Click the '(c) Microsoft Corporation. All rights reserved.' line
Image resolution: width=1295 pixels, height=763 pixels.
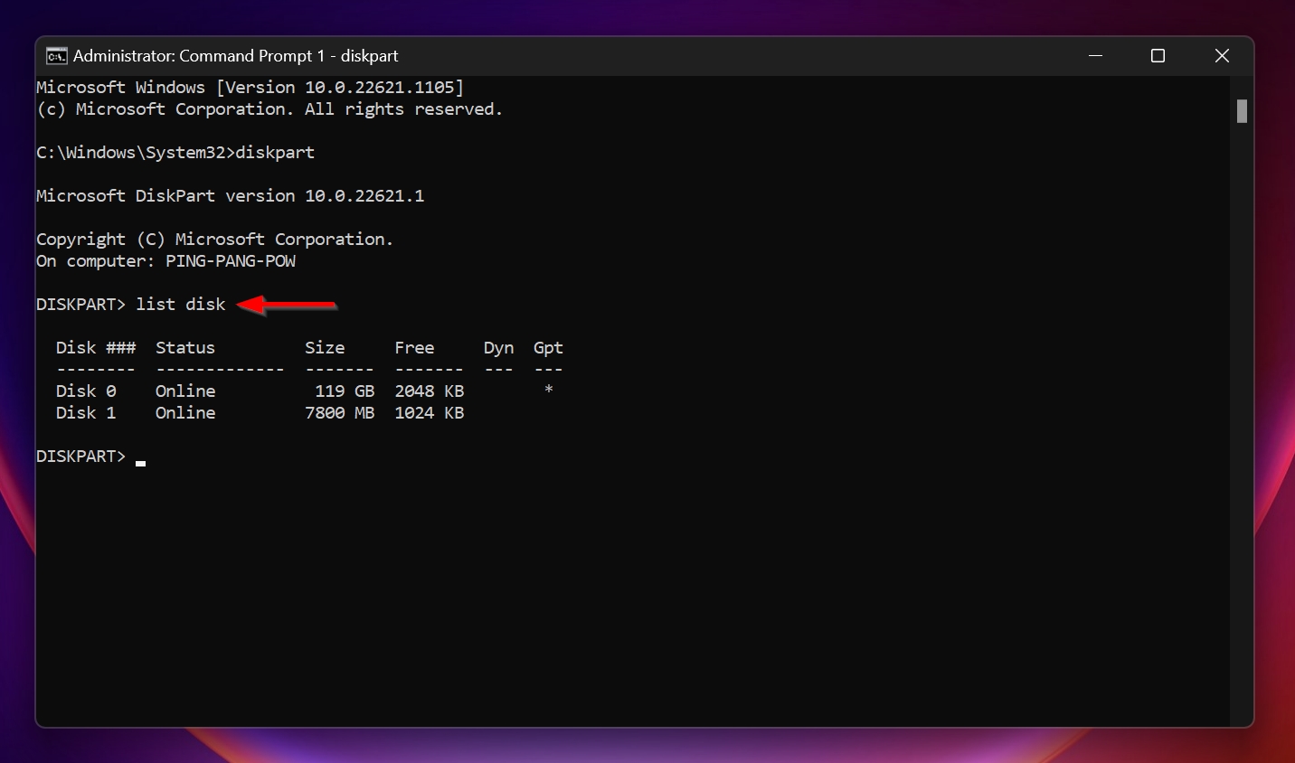pyautogui.click(x=269, y=109)
